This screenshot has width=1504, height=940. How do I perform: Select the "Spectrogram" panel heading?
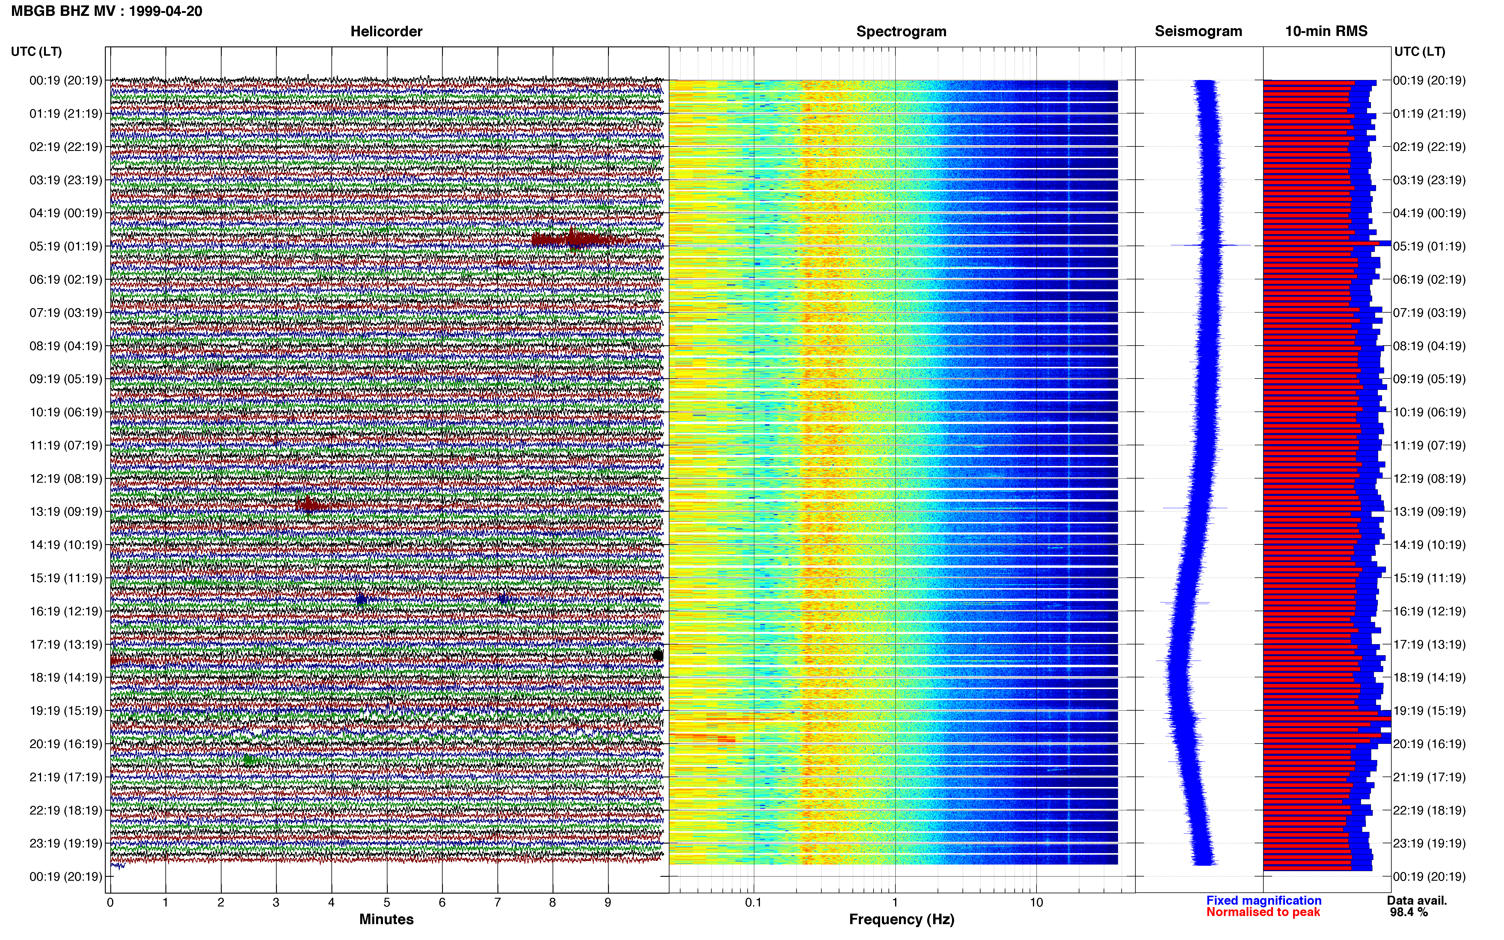click(901, 31)
